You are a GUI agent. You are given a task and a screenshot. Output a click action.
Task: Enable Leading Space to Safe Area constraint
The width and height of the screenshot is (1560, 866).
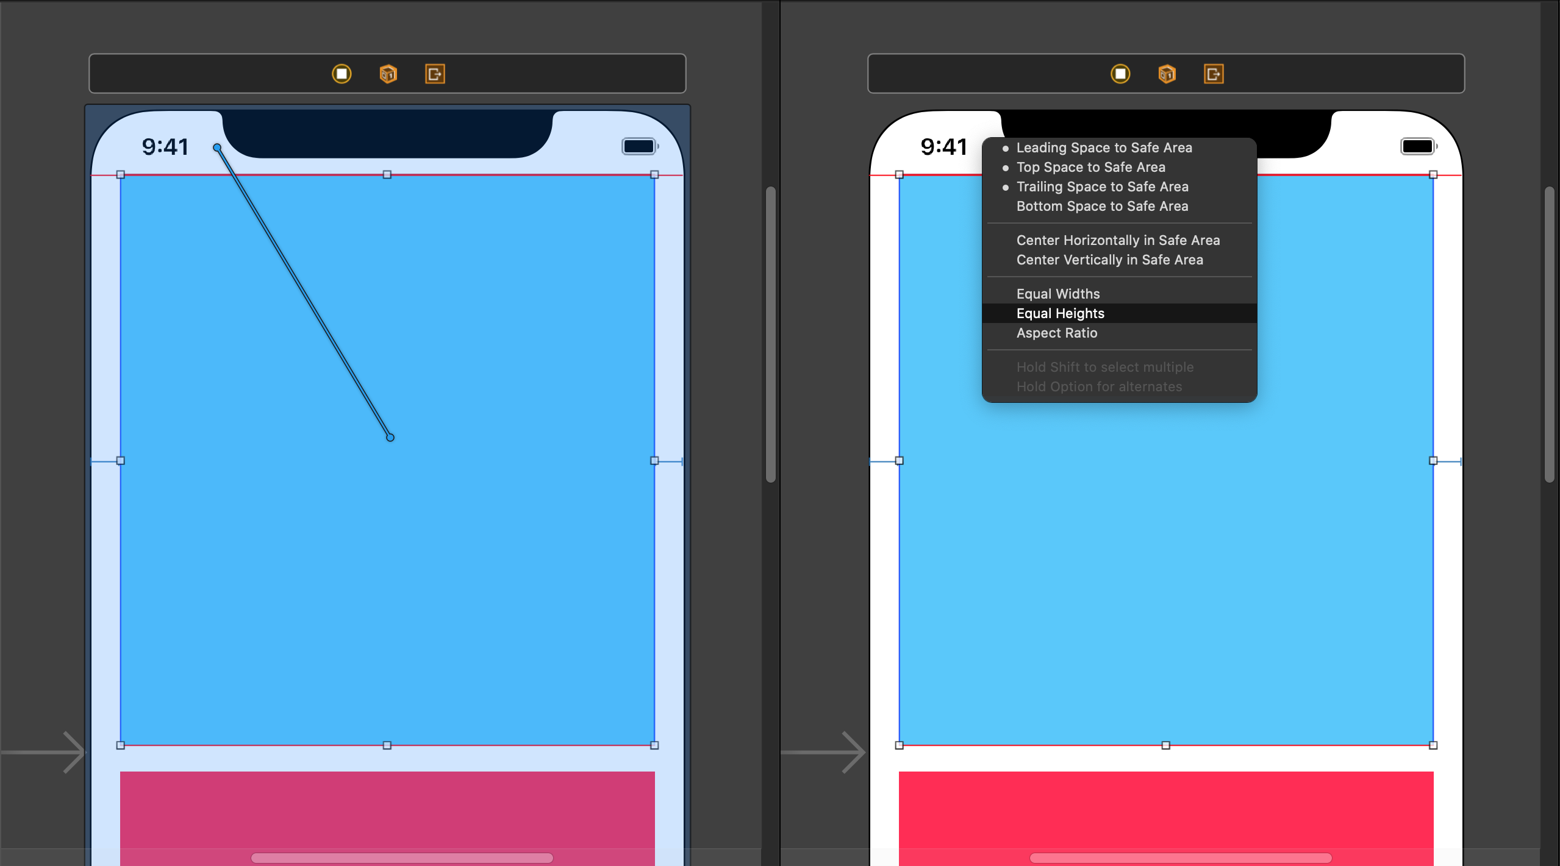pos(1104,147)
